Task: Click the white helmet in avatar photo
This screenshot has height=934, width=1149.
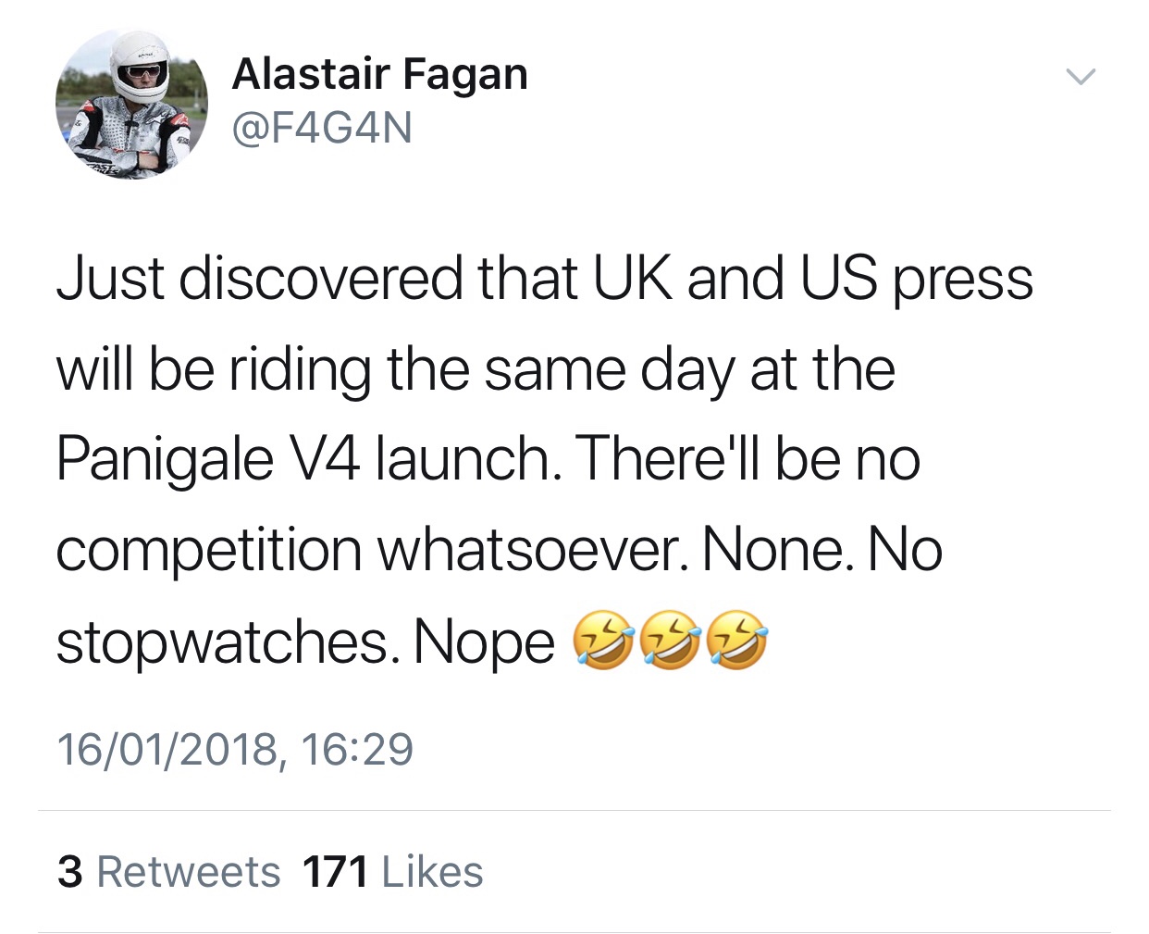Action: pyautogui.click(x=139, y=65)
